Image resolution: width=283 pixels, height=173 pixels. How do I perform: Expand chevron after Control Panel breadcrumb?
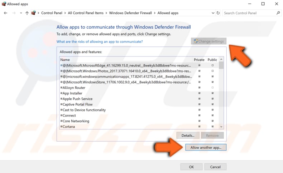[x=65, y=13]
